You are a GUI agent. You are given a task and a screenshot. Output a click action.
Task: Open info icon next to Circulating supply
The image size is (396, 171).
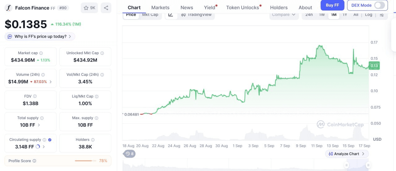coord(44,140)
